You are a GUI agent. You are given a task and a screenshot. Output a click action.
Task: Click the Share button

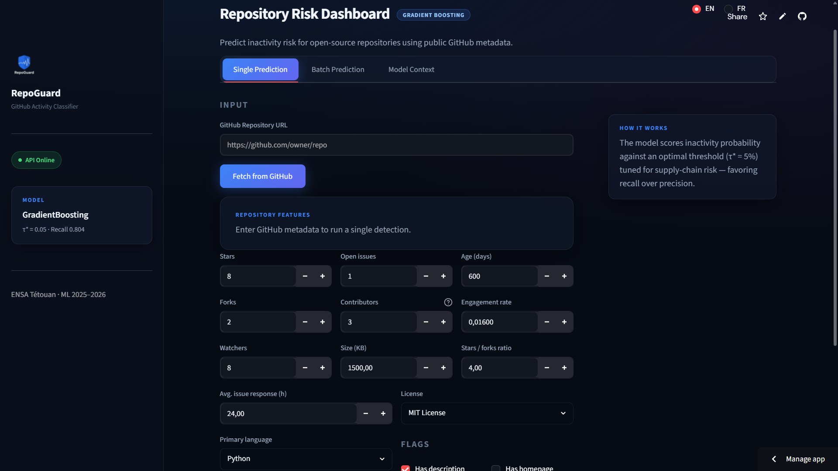[x=737, y=17]
